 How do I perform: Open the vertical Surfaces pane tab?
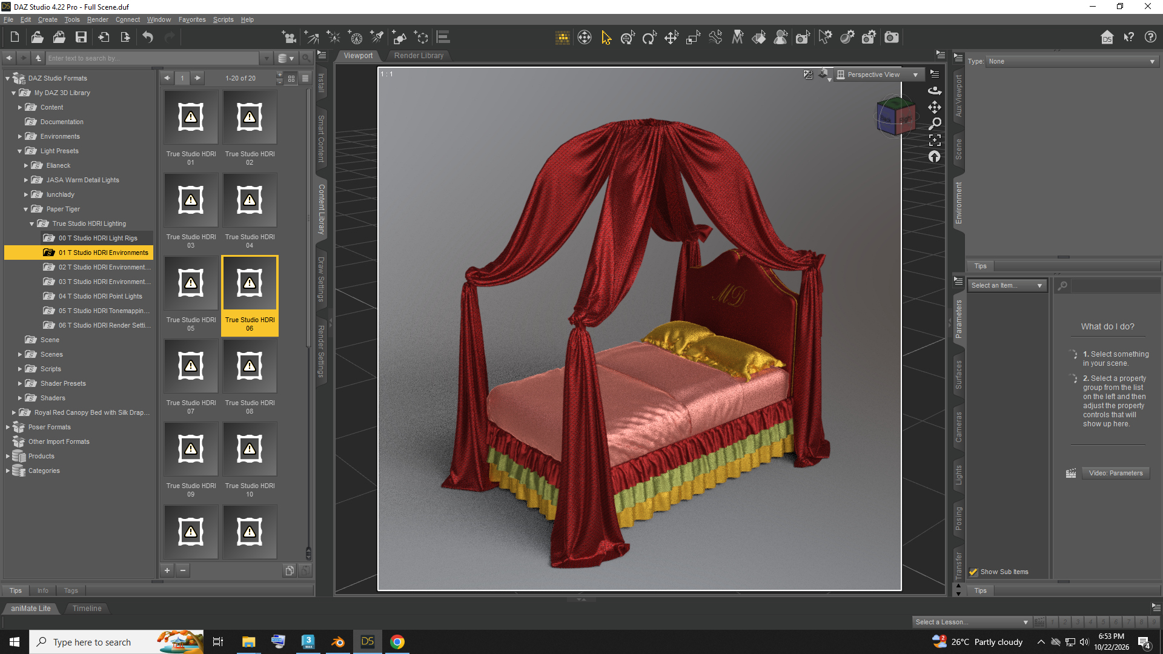click(958, 375)
